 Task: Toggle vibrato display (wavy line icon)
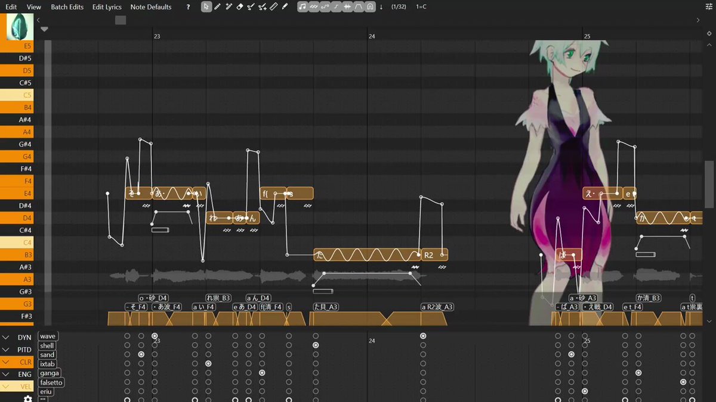point(314,7)
